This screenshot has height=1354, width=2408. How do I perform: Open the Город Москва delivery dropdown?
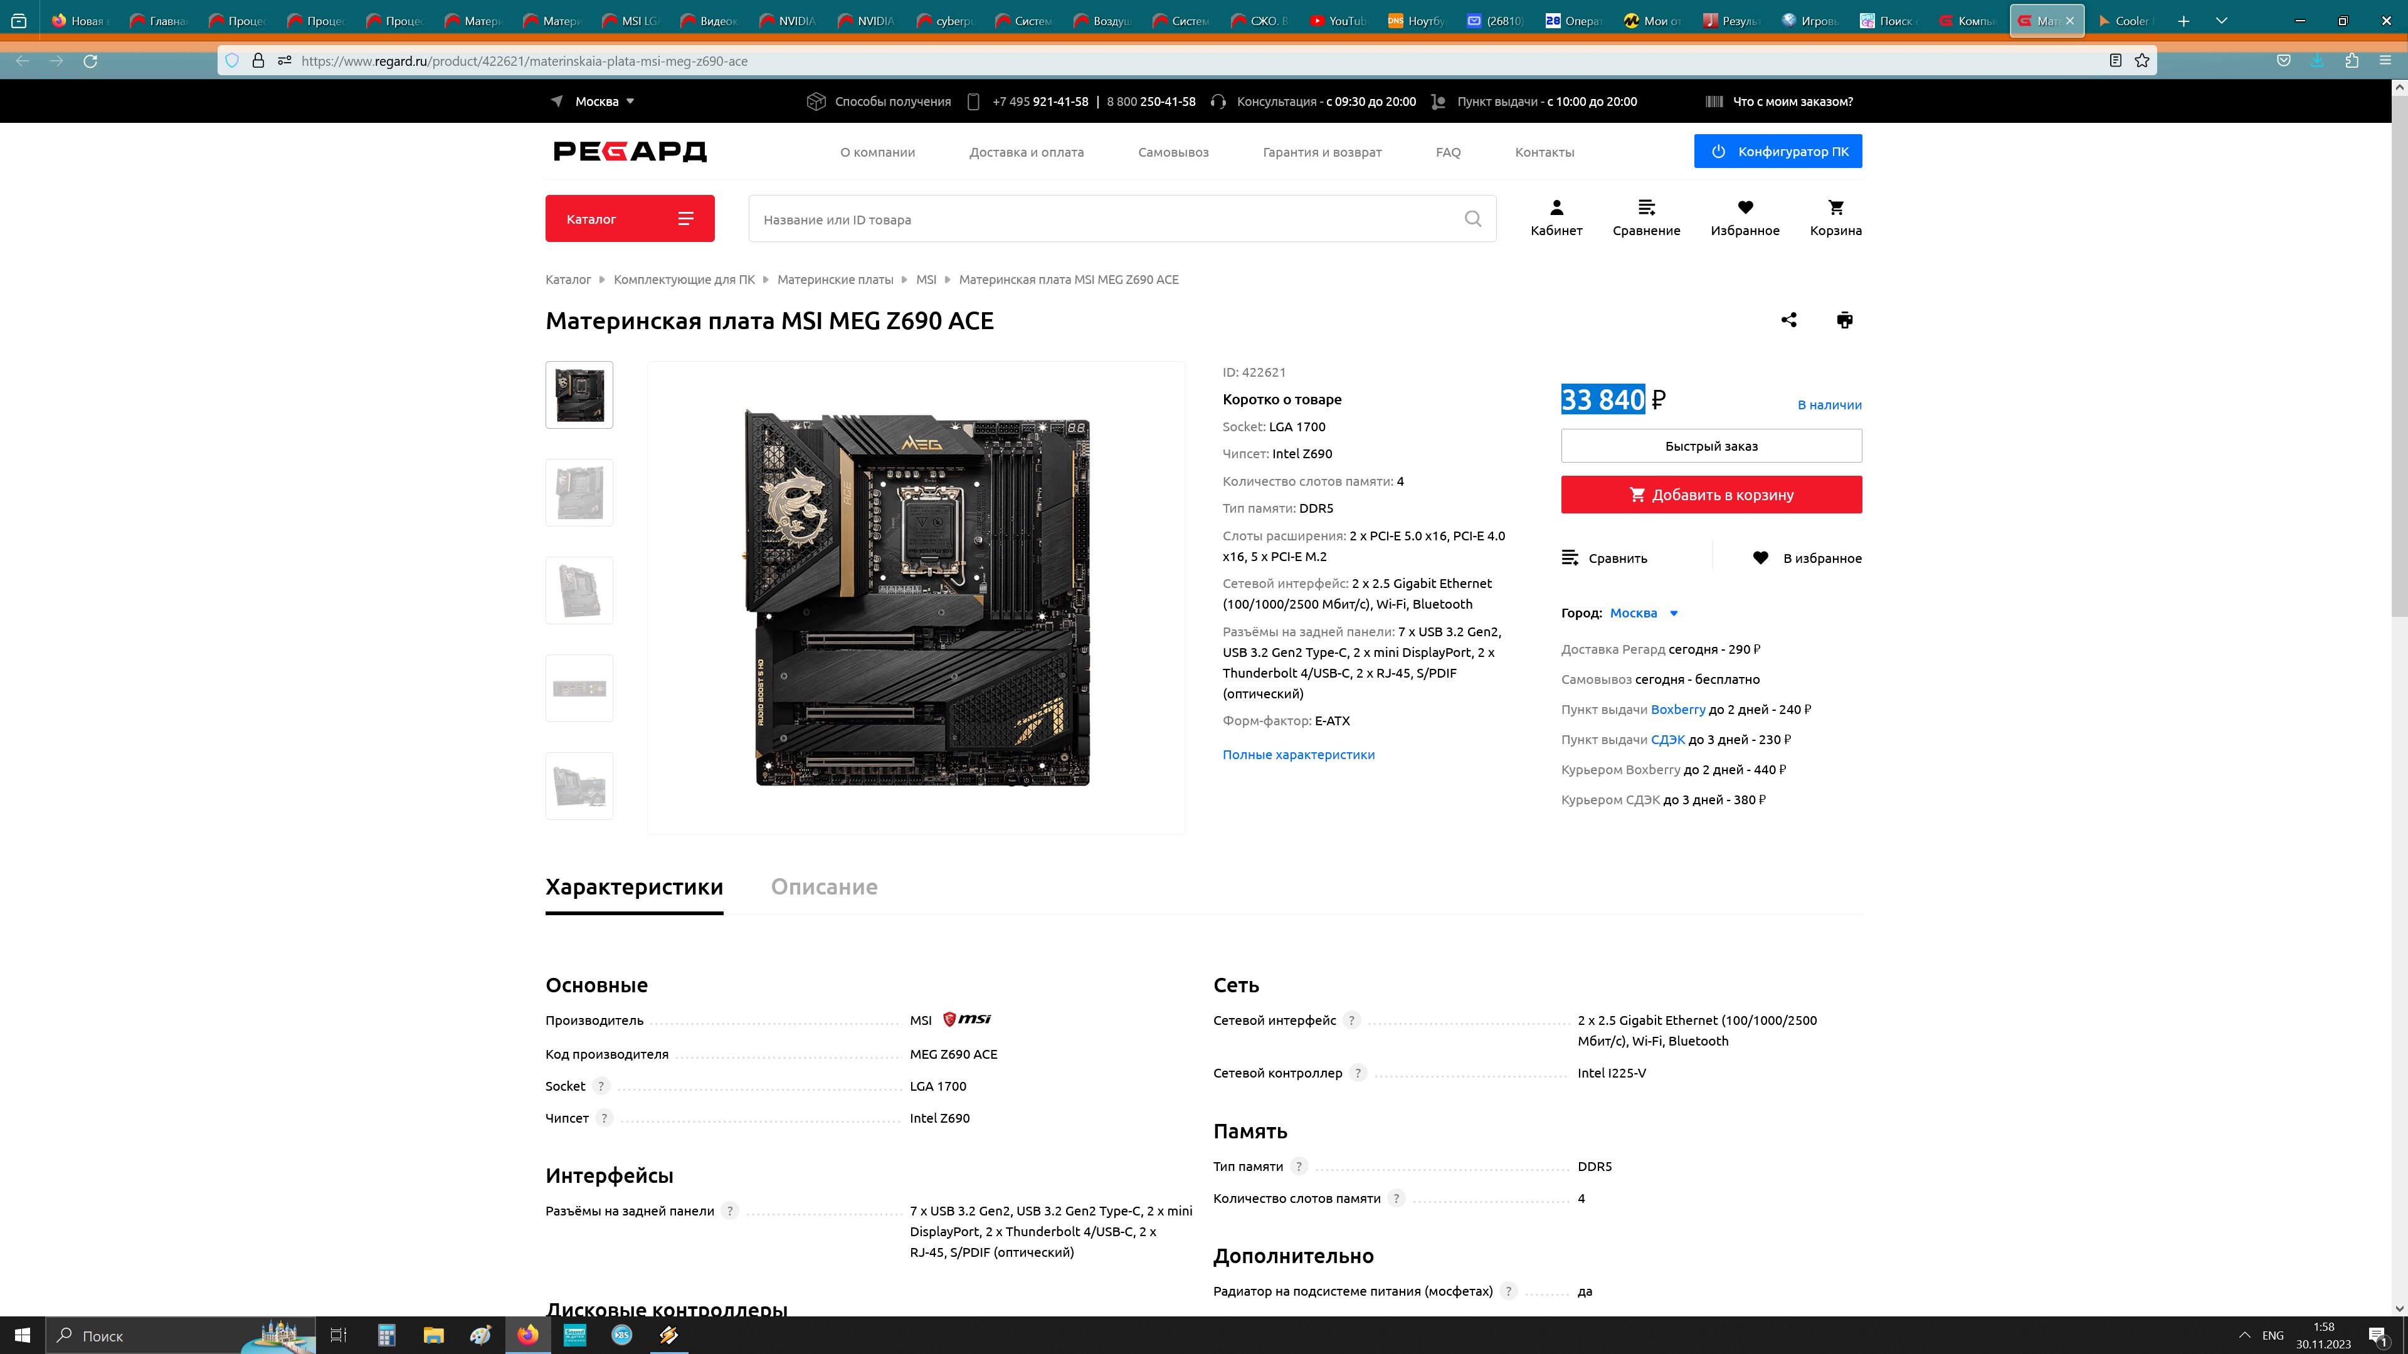(x=1644, y=613)
